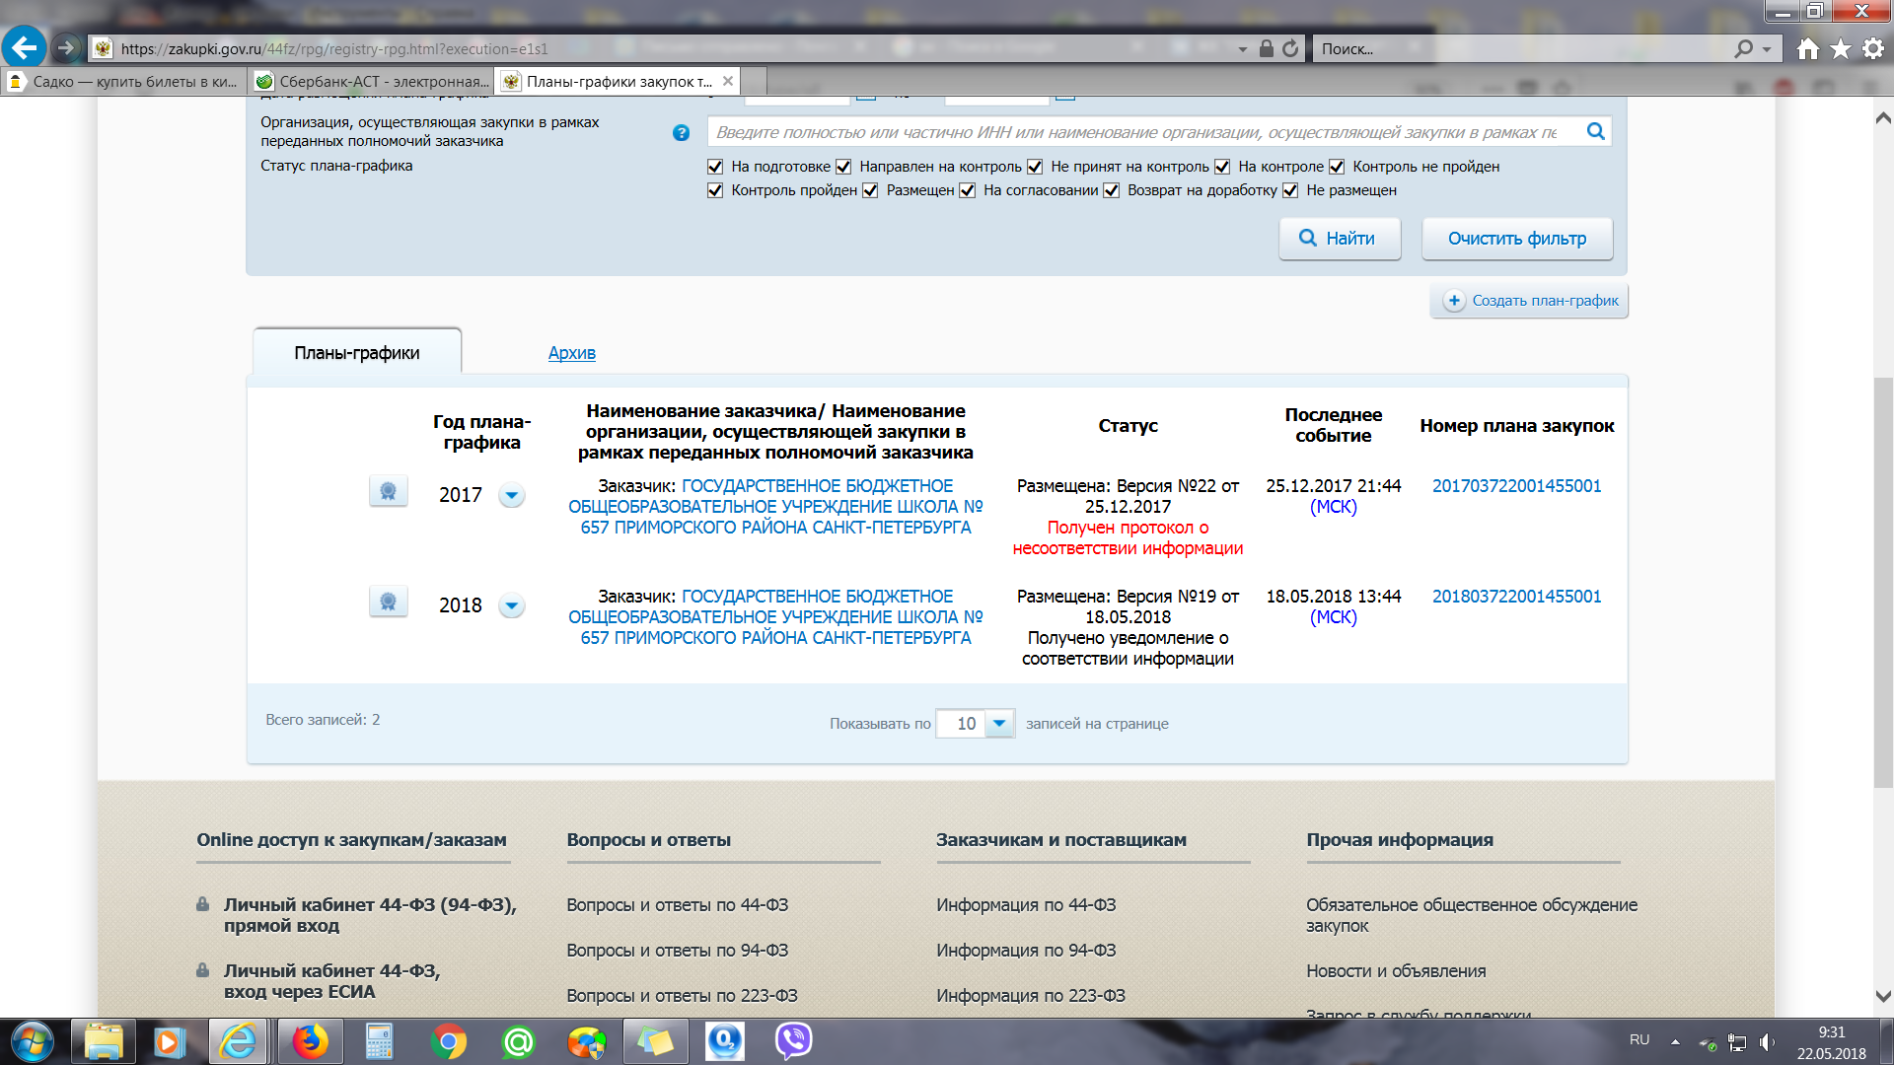This screenshot has width=1894, height=1065.
Task: Click the address bar padlock icon
Action: click(x=1267, y=48)
